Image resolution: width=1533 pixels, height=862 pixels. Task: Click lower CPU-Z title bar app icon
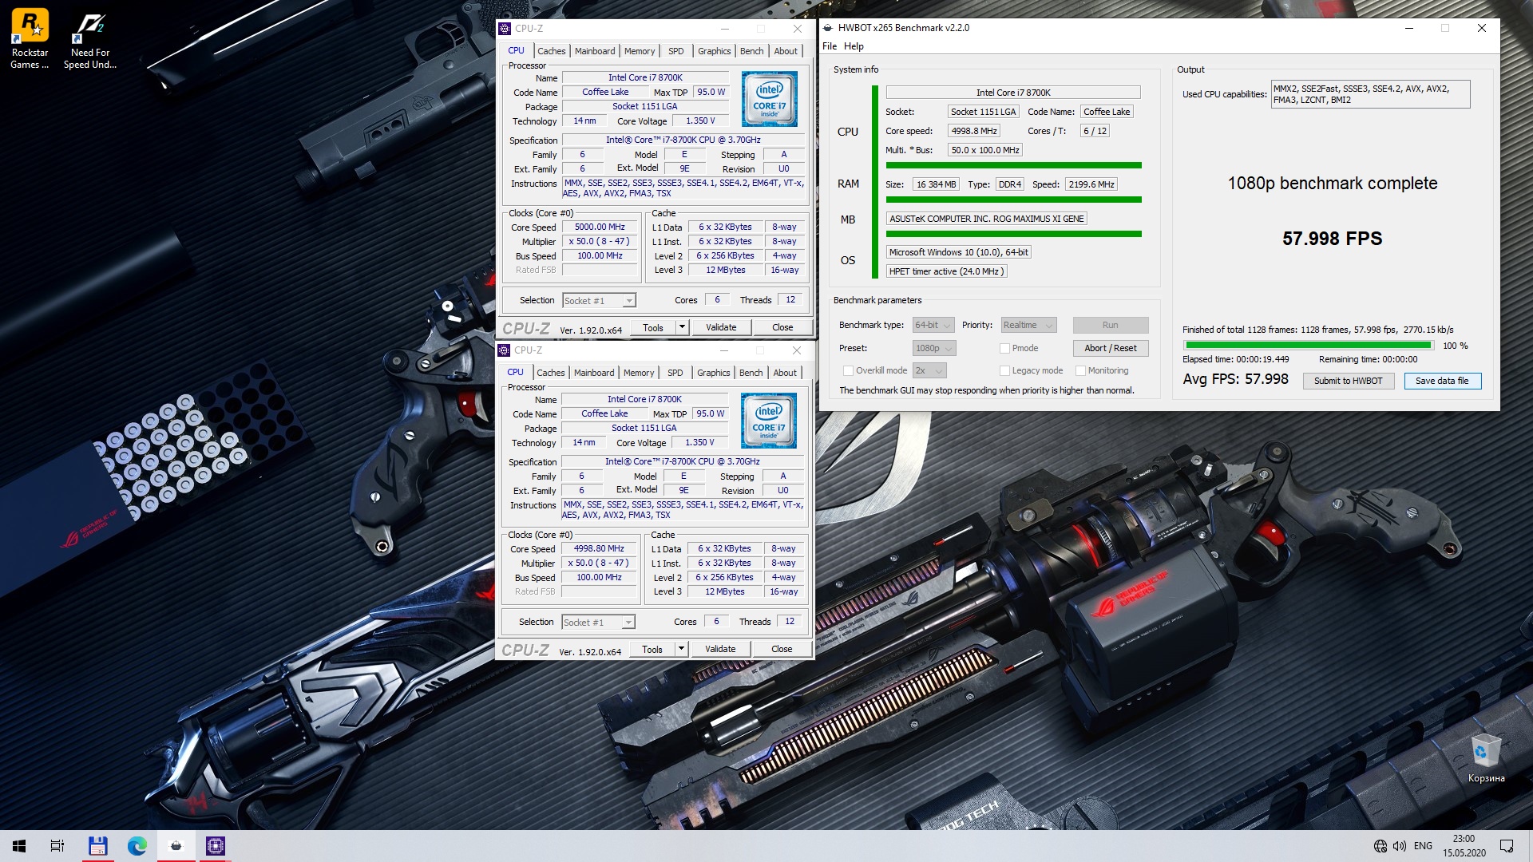[x=504, y=350]
